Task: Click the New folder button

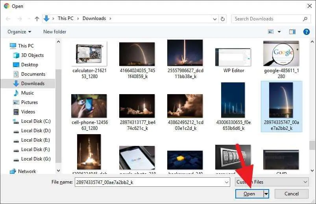Action: point(55,32)
